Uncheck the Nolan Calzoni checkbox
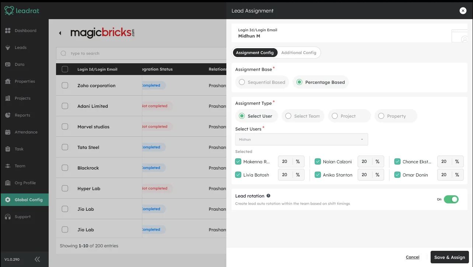473x267 pixels. coord(318,161)
